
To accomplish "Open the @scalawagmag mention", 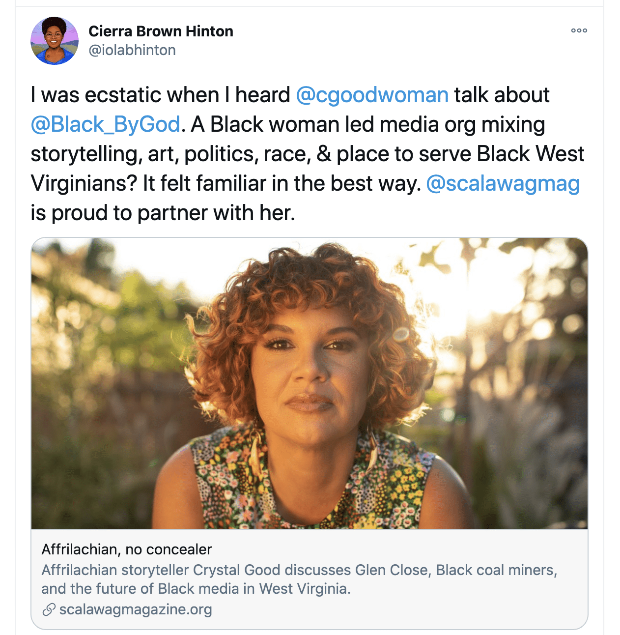I will [x=503, y=183].
